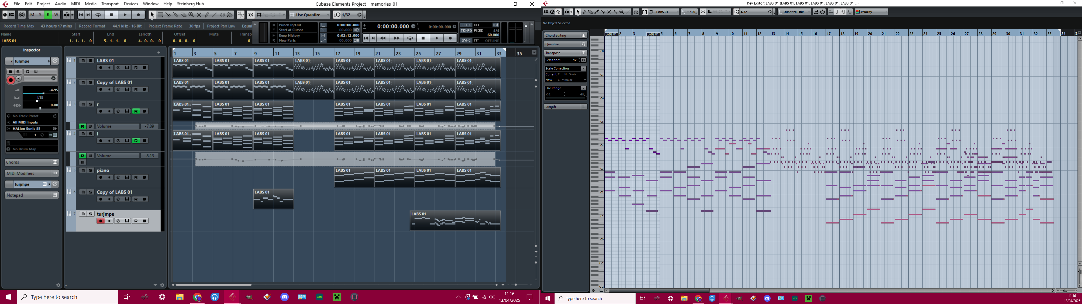Image resolution: width=1082 pixels, height=304 pixels.
Task: Click Play in the transport panel below the time display
Action: coord(437,38)
